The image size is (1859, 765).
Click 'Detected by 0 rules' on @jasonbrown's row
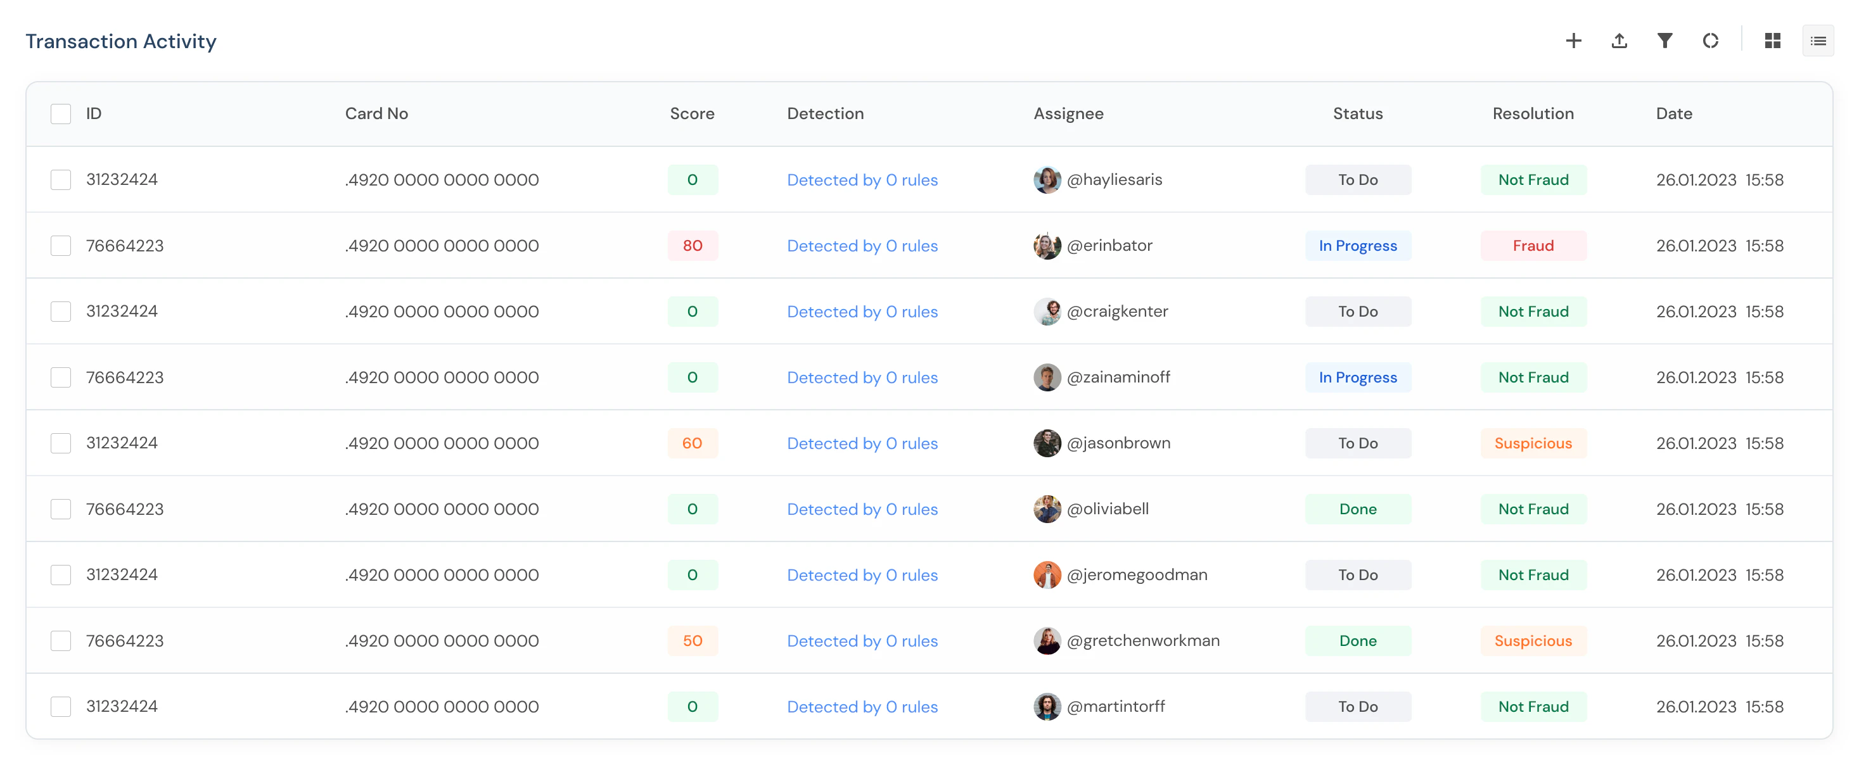[862, 443]
